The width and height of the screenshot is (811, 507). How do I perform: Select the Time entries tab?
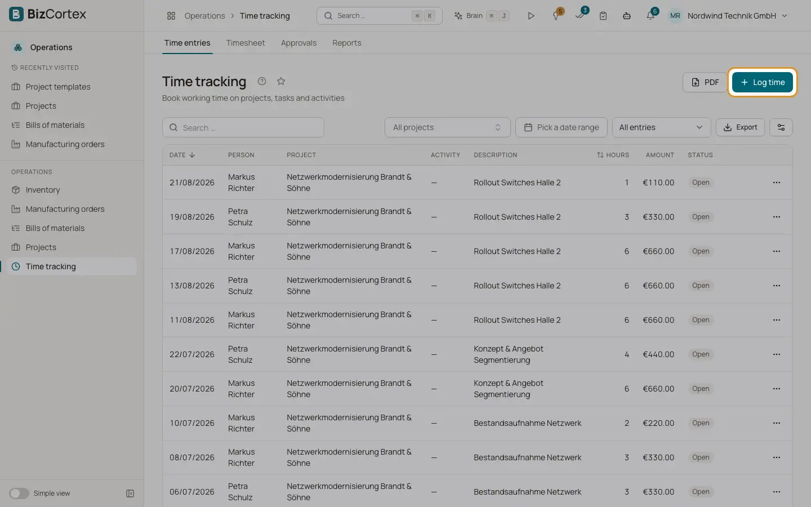pyautogui.click(x=187, y=43)
